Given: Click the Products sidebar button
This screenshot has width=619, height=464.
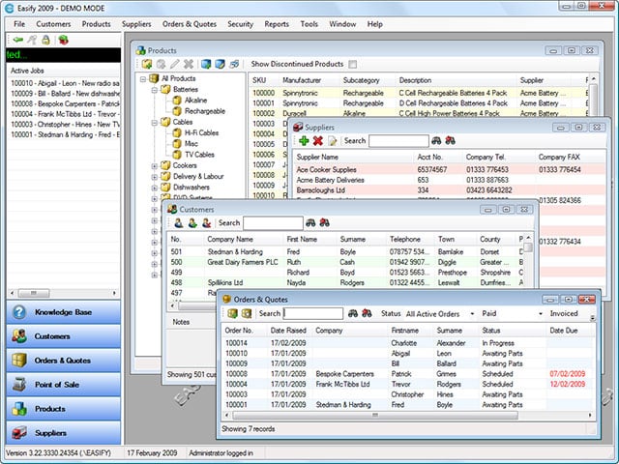Looking at the screenshot, I should (x=63, y=409).
